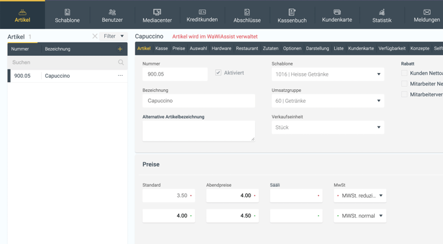Click the Sääli normal price field
The height and width of the screenshot is (244, 443).
pos(296,216)
